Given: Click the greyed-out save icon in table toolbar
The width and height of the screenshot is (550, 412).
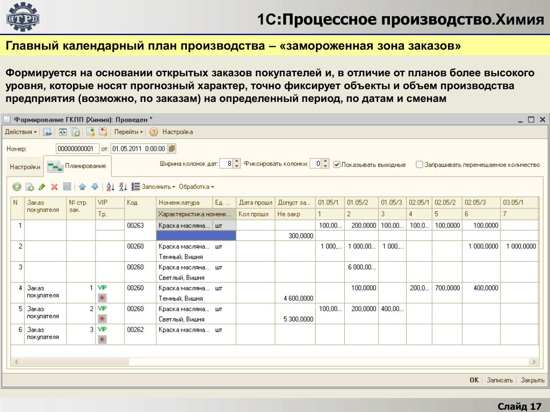Looking at the screenshot, I should (67, 187).
